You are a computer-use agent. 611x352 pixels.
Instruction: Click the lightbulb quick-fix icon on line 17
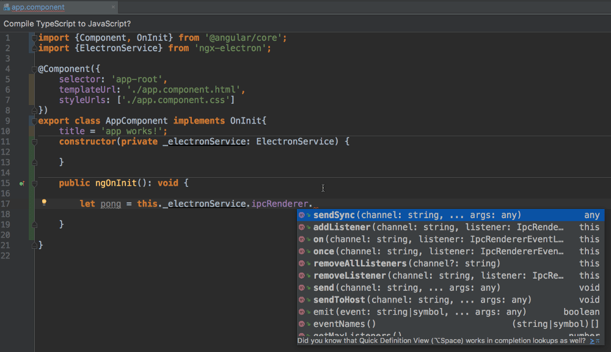[x=44, y=202]
